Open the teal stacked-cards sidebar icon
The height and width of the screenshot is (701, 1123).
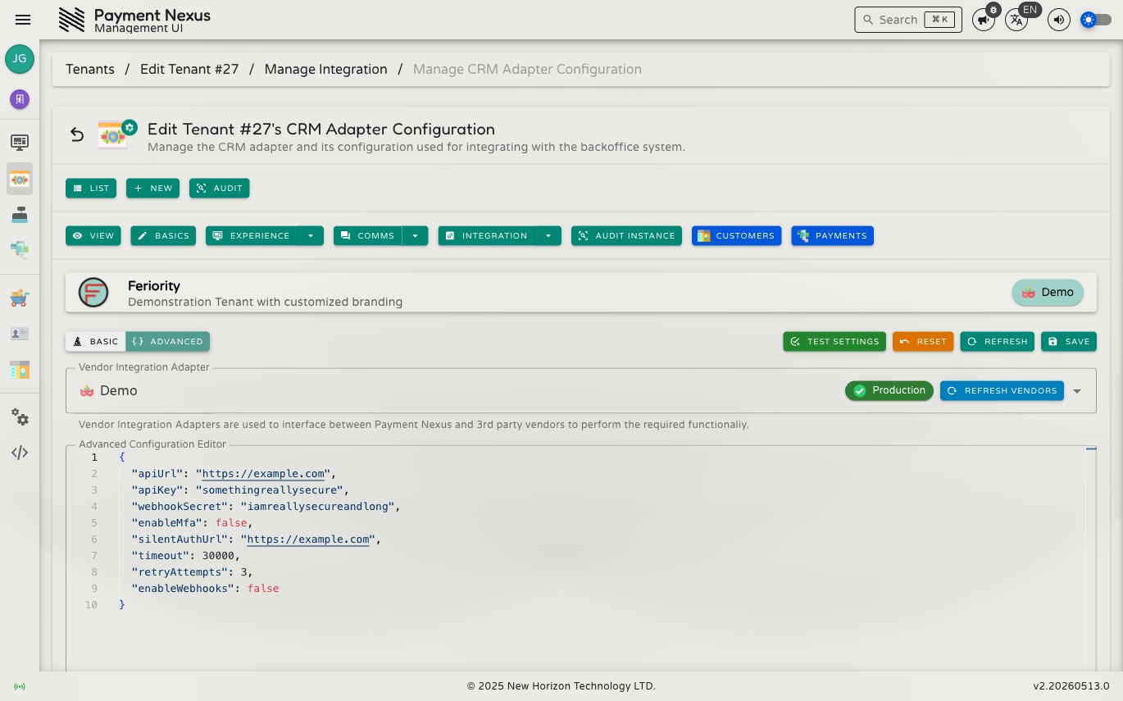click(20, 248)
